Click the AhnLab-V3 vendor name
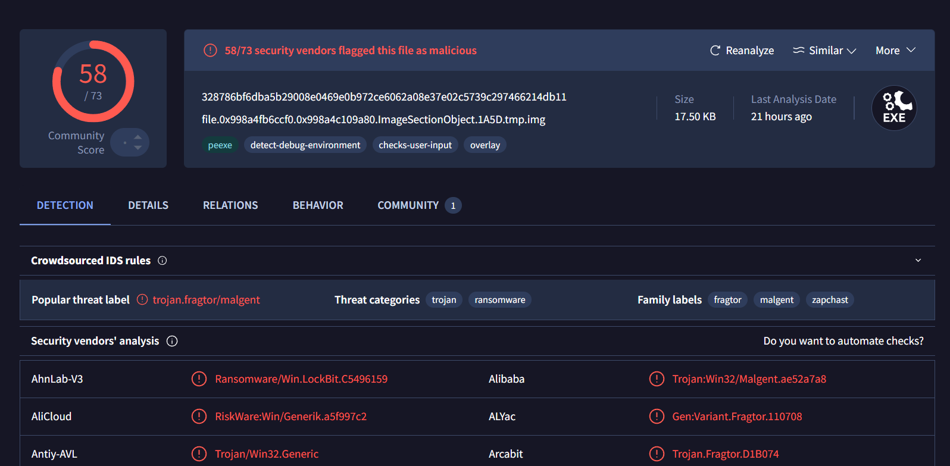The height and width of the screenshot is (466, 950). tap(57, 379)
